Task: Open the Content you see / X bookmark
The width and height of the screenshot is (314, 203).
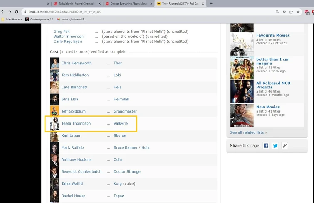Action: (x=39, y=20)
